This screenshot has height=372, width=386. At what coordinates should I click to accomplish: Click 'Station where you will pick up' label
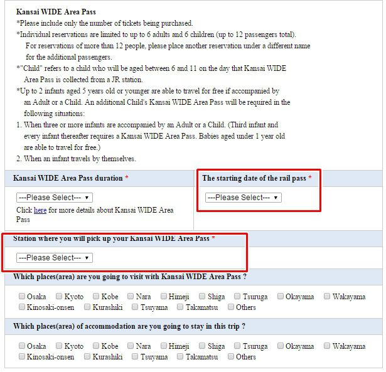[111, 238]
